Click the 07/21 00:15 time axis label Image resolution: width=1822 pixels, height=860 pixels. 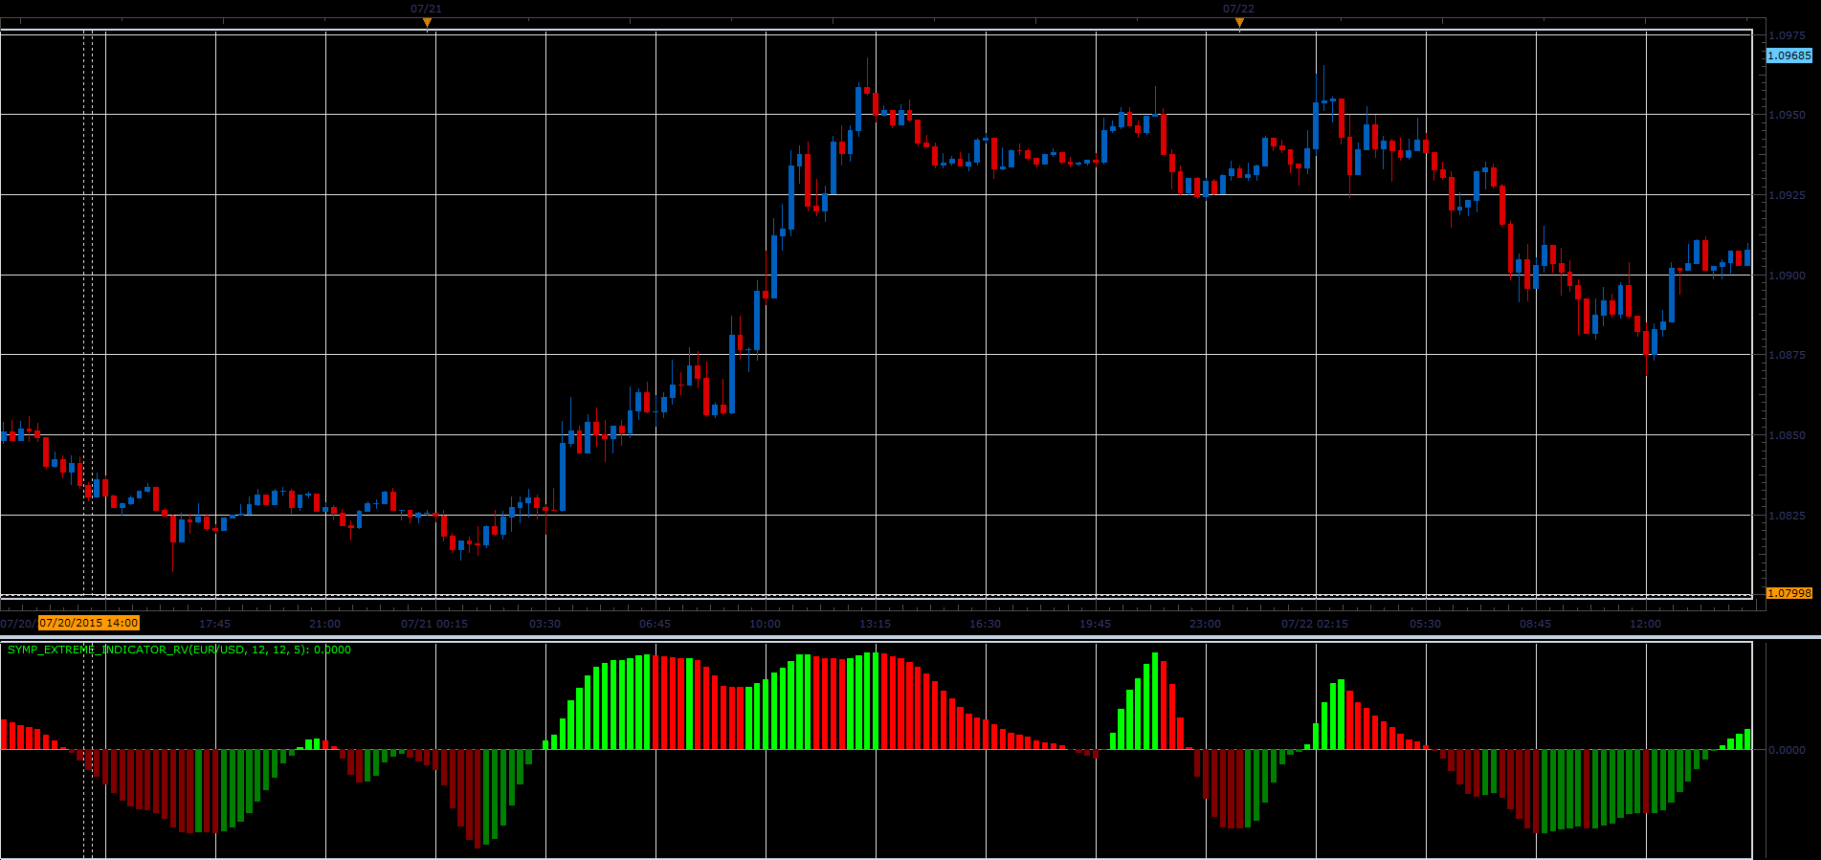tap(434, 624)
